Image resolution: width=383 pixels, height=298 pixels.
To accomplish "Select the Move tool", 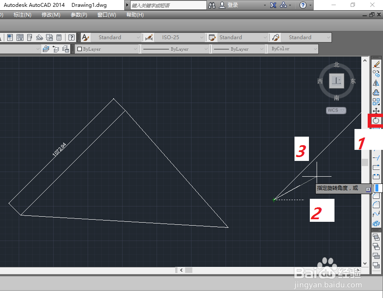I will (376, 111).
